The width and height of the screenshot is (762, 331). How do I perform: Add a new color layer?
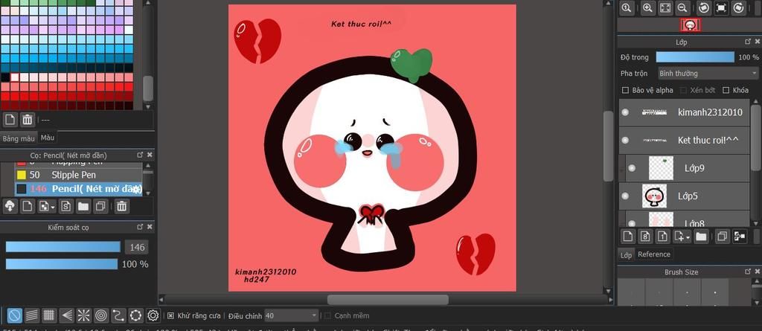(628, 237)
